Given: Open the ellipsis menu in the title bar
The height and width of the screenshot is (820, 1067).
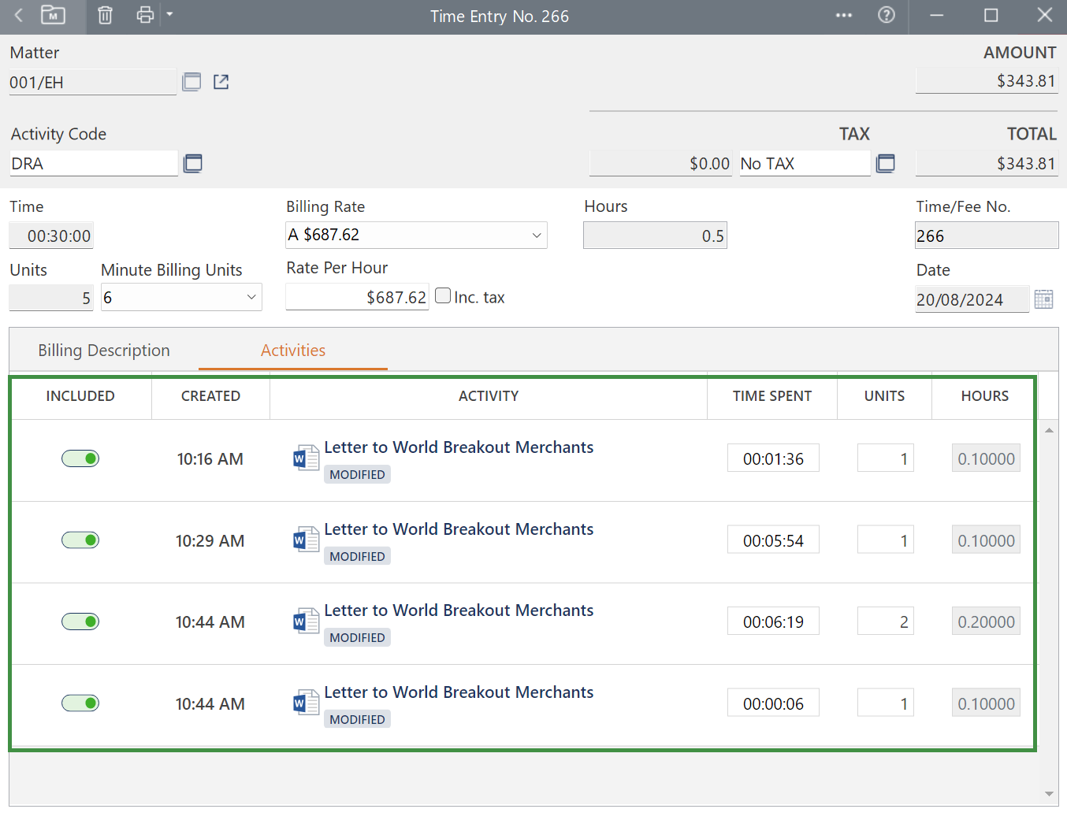Looking at the screenshot, I should tap(844, 15).
